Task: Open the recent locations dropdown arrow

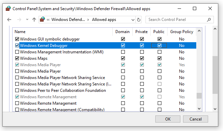Action: tap(27, 20)
